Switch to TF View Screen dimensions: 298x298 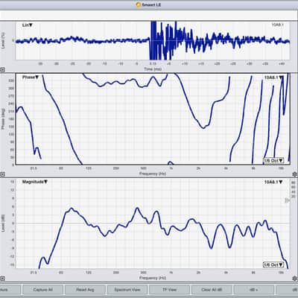(x=169, y=290)
